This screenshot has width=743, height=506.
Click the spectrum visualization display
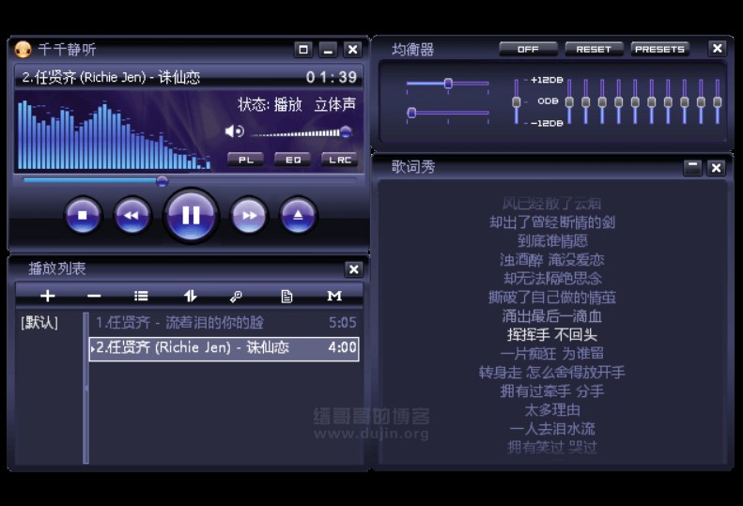click(x=115, y=134)
